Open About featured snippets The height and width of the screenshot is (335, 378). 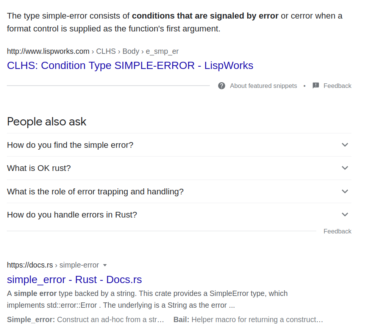(263, 86)
